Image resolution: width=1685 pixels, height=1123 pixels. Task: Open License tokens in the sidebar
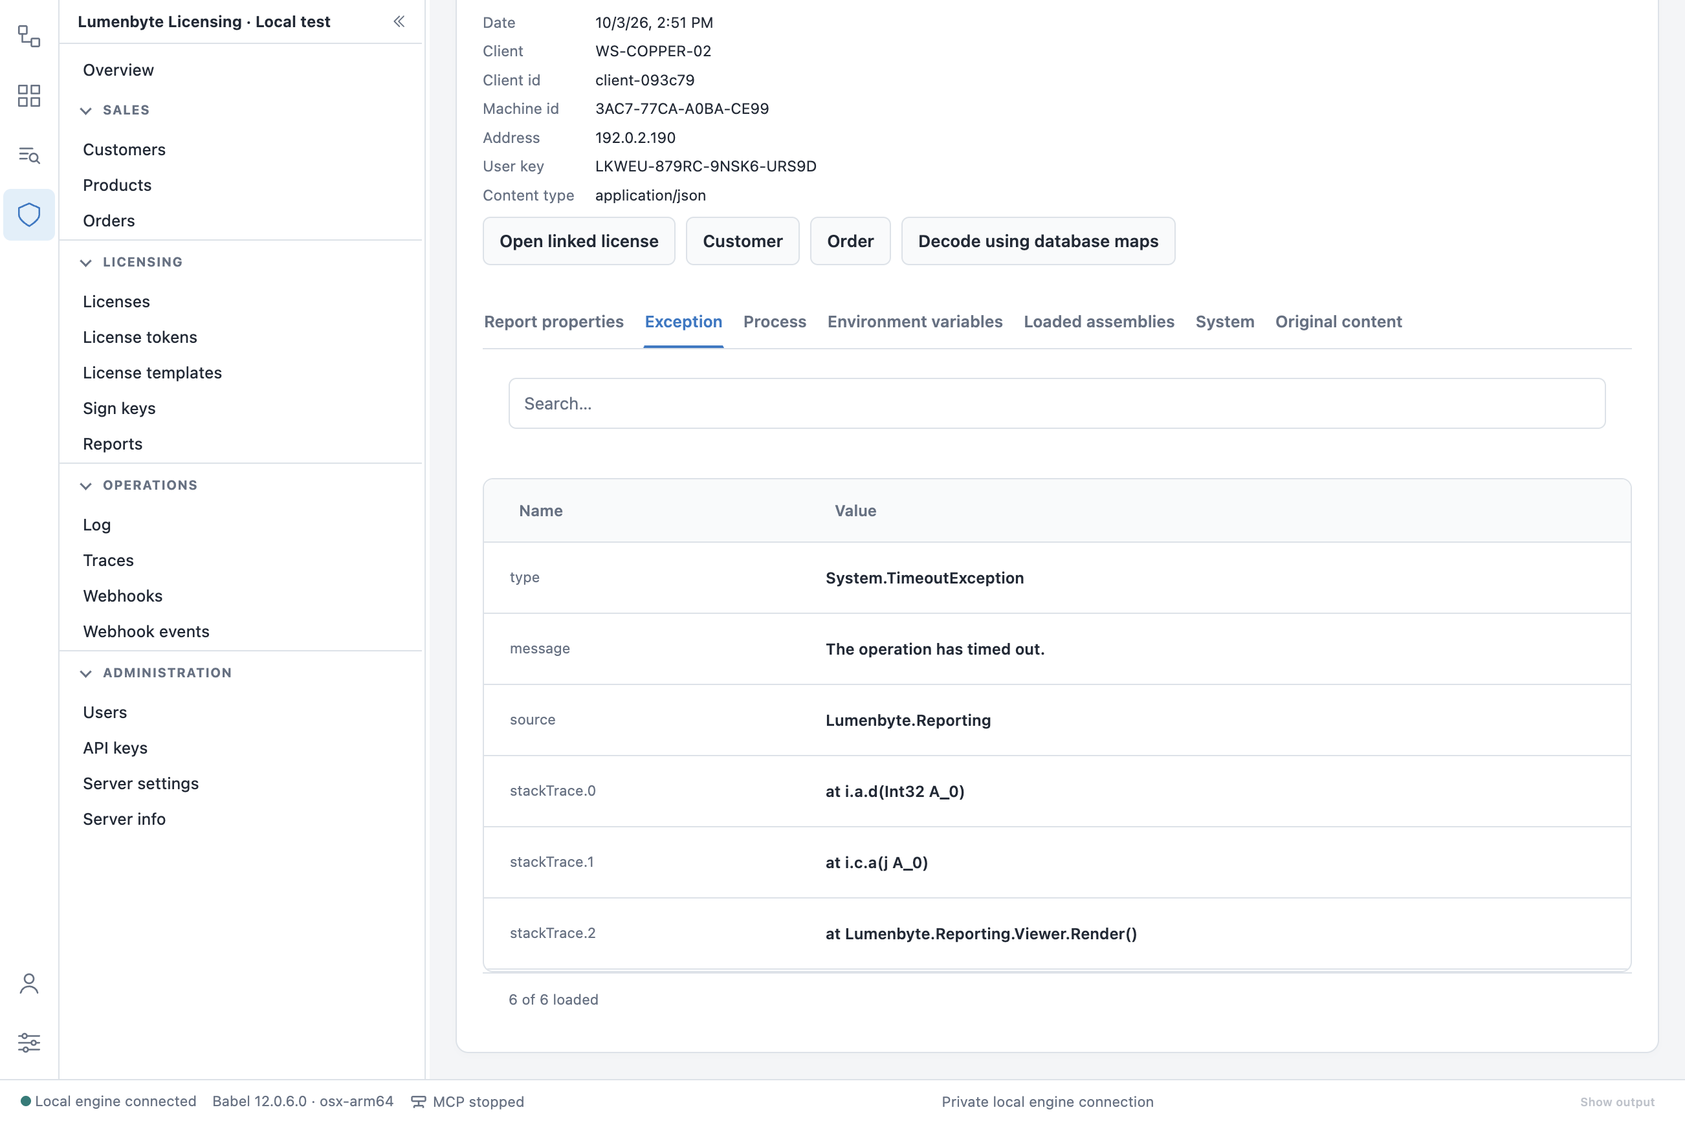pyautogui.click(x=140, y=336)
